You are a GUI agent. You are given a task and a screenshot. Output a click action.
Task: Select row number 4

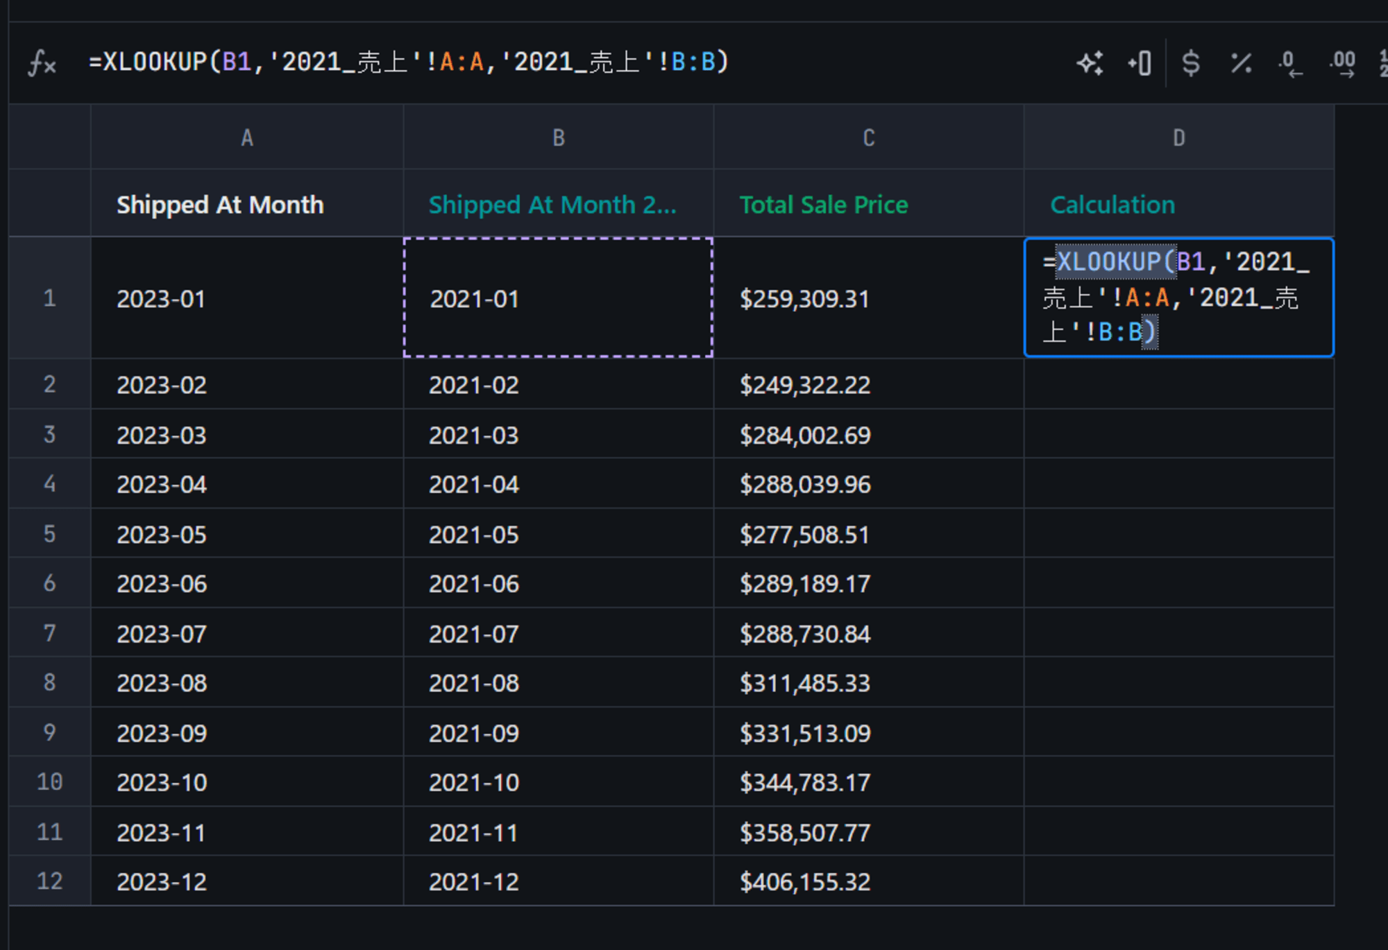click(50, 483)
